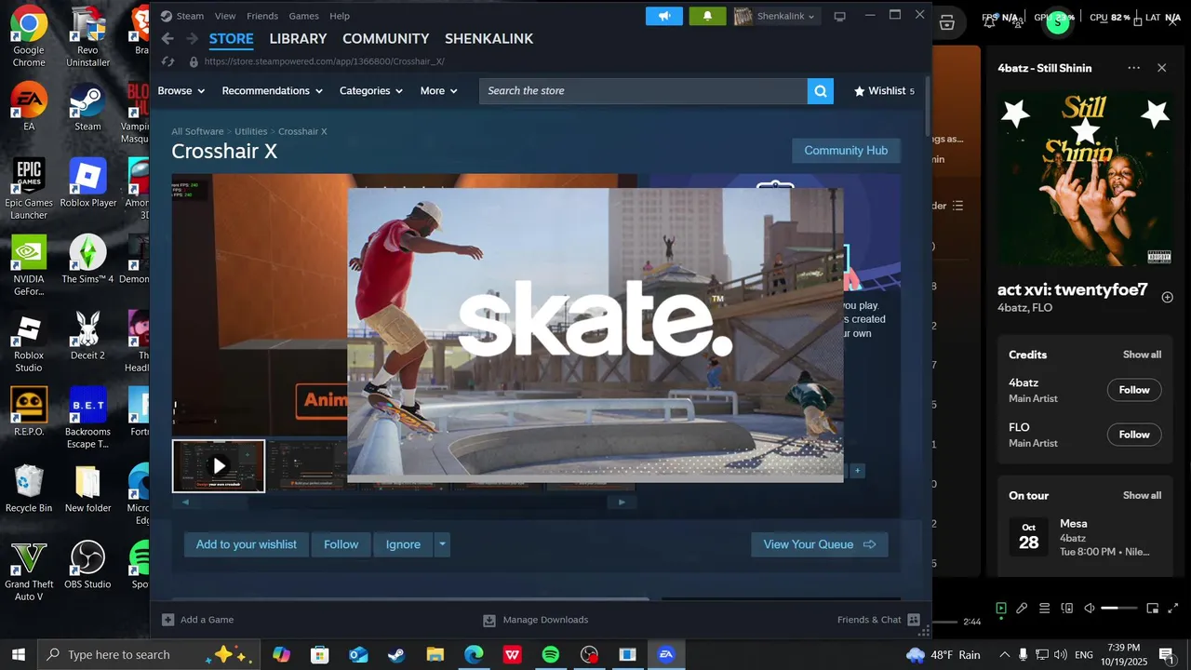The height and width of the screenshot is (670, 1191).
Task: Expand the Browse store menu
Action: pyautogui.click(x=181, y=90)
